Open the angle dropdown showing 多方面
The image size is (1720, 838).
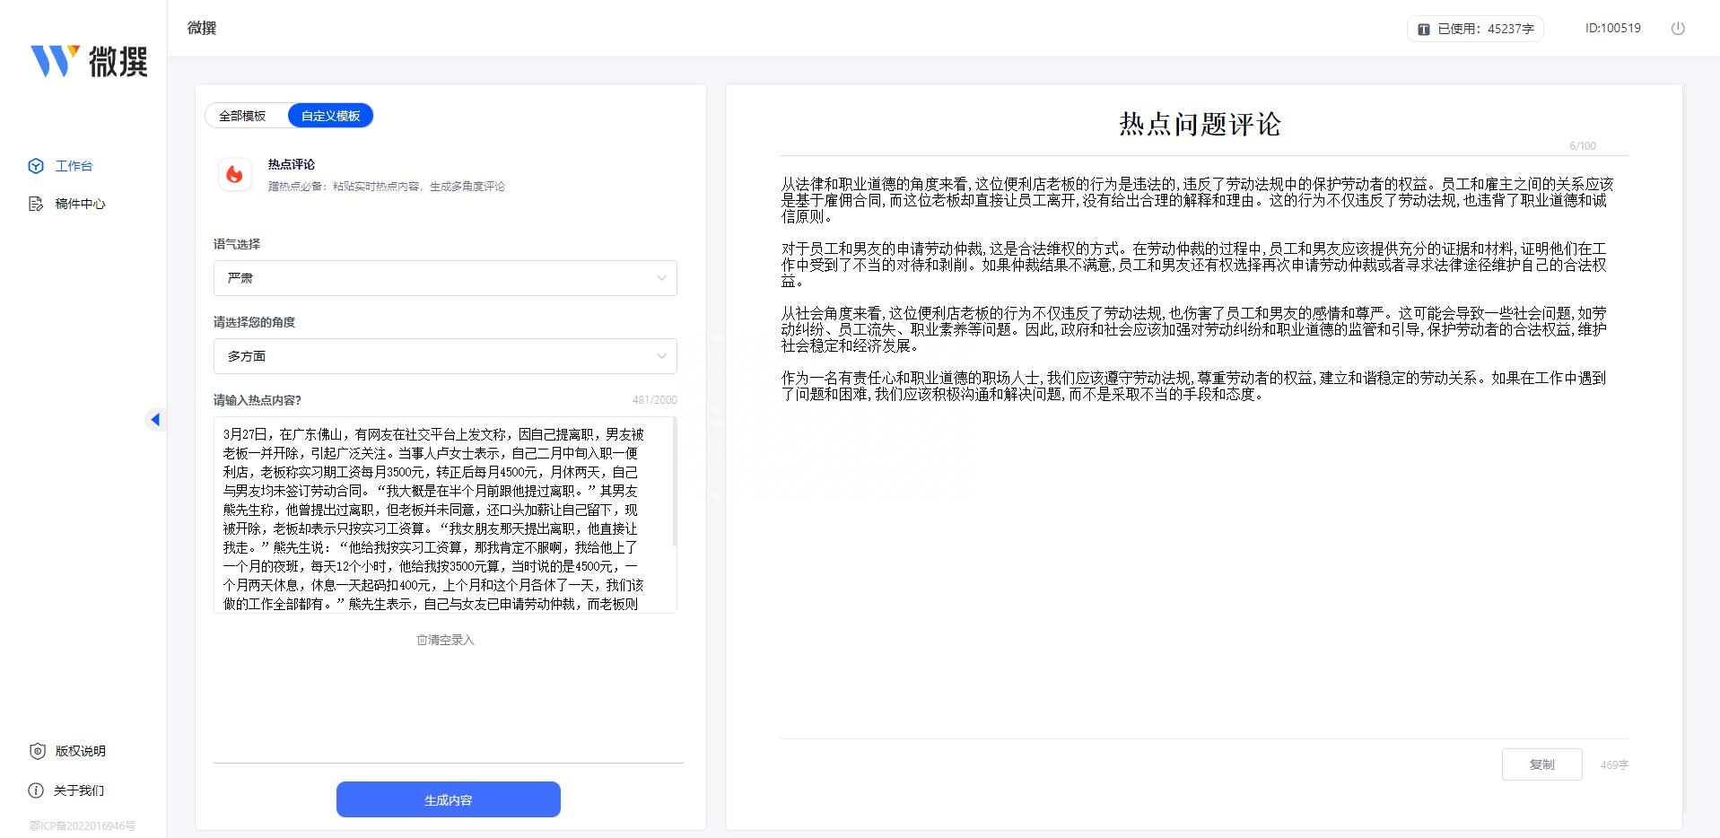pos(444,356)
